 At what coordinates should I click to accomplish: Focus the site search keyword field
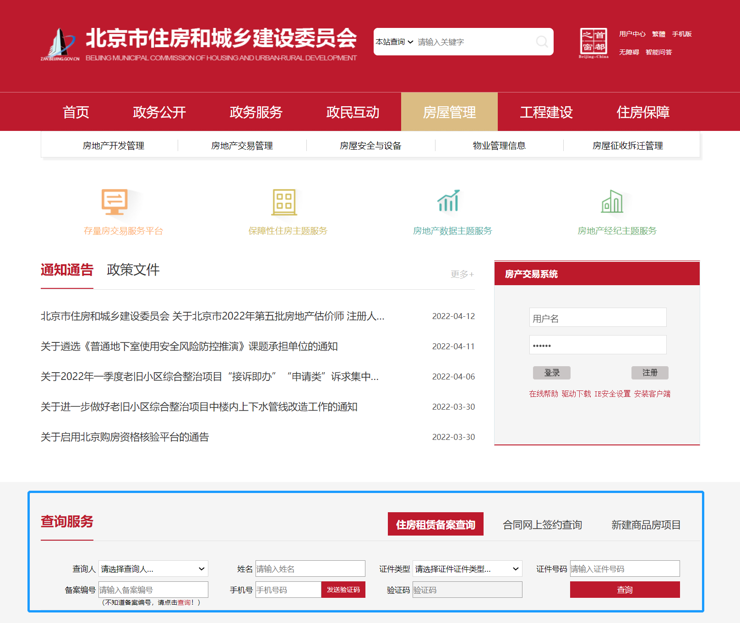(474, 42)
